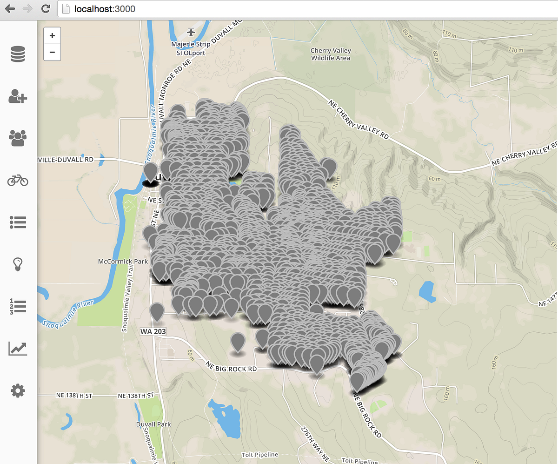
Task: Select the bicycle rides icon
Action: click(18, 181)
